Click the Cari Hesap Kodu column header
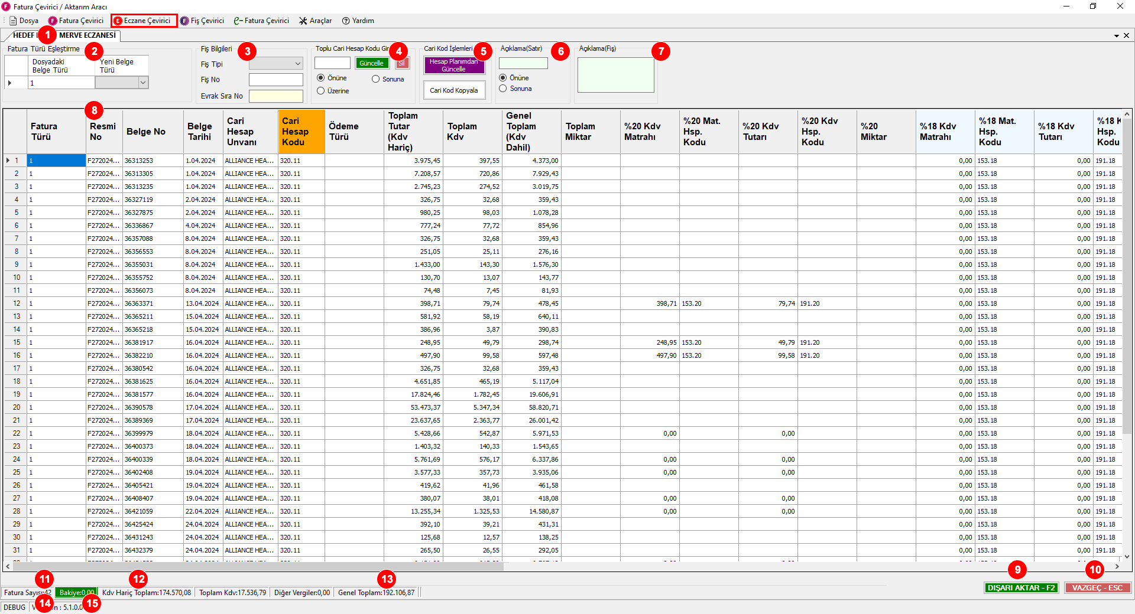The width and height of the screenshot is (1135, 614). coord(301,132)
